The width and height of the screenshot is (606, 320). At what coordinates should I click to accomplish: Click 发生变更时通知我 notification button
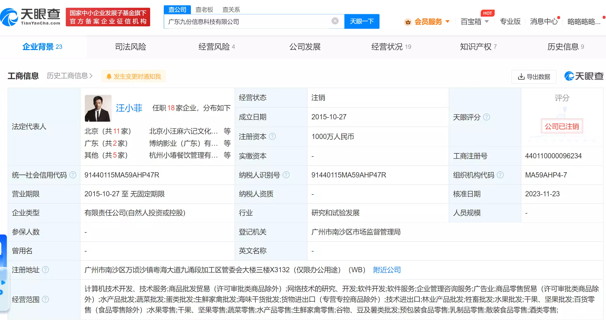[x=133, y=76]
